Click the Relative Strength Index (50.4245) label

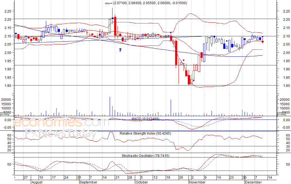[x=145, y=133]
